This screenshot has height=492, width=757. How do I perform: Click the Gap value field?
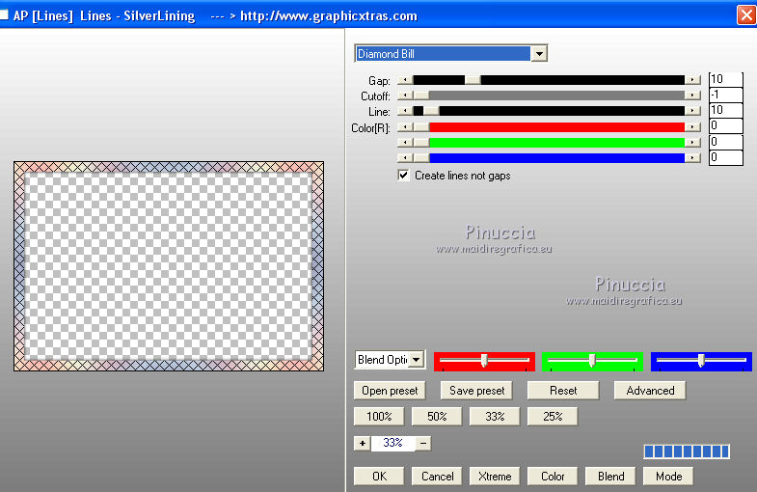point(725,79)
